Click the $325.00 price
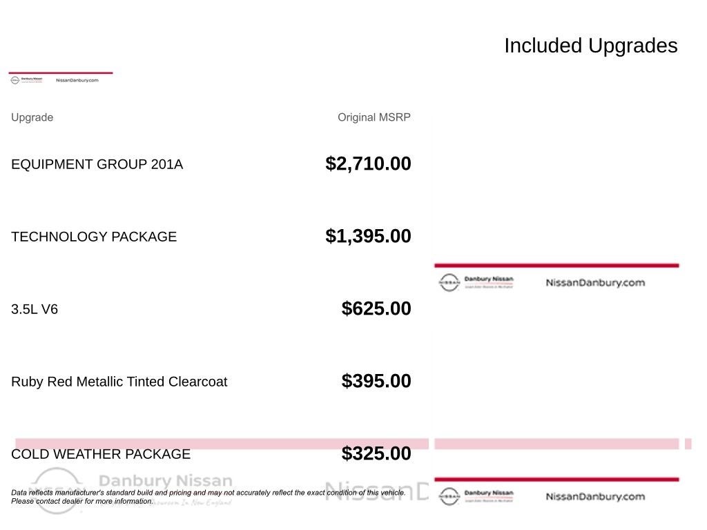This screenshot has width=707, height=530. [x=376, y=453]
